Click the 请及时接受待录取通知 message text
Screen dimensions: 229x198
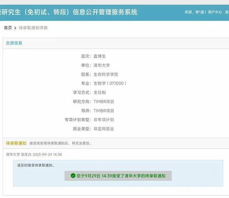point(36,165)
